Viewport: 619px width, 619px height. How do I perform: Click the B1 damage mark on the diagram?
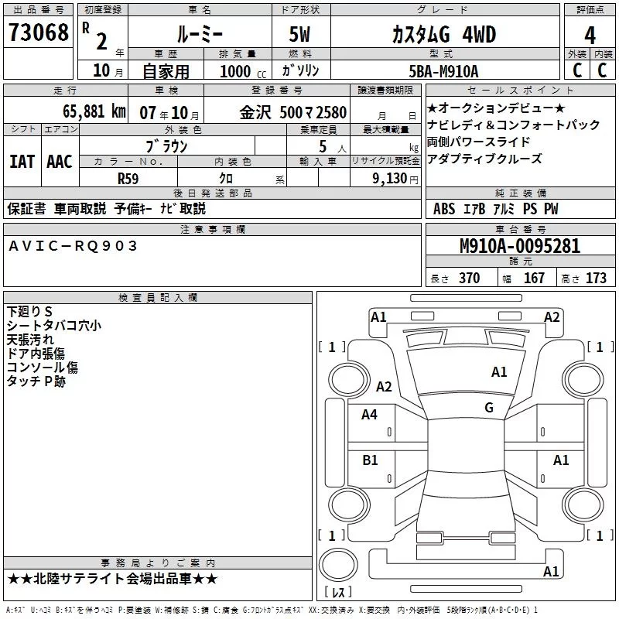click(x=370, y=460)
